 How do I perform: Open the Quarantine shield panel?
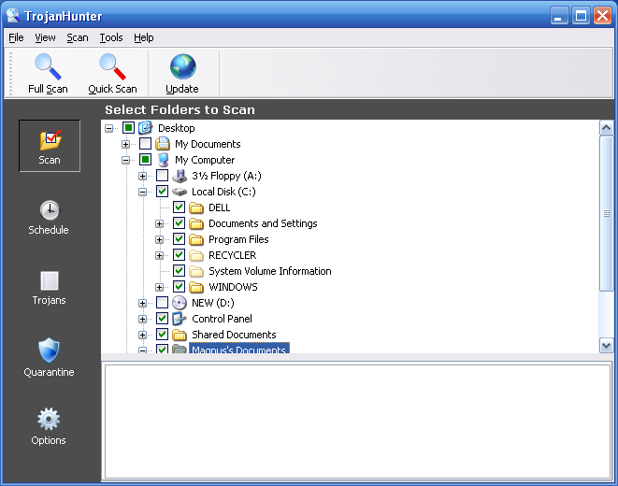(x=49, y=357)
